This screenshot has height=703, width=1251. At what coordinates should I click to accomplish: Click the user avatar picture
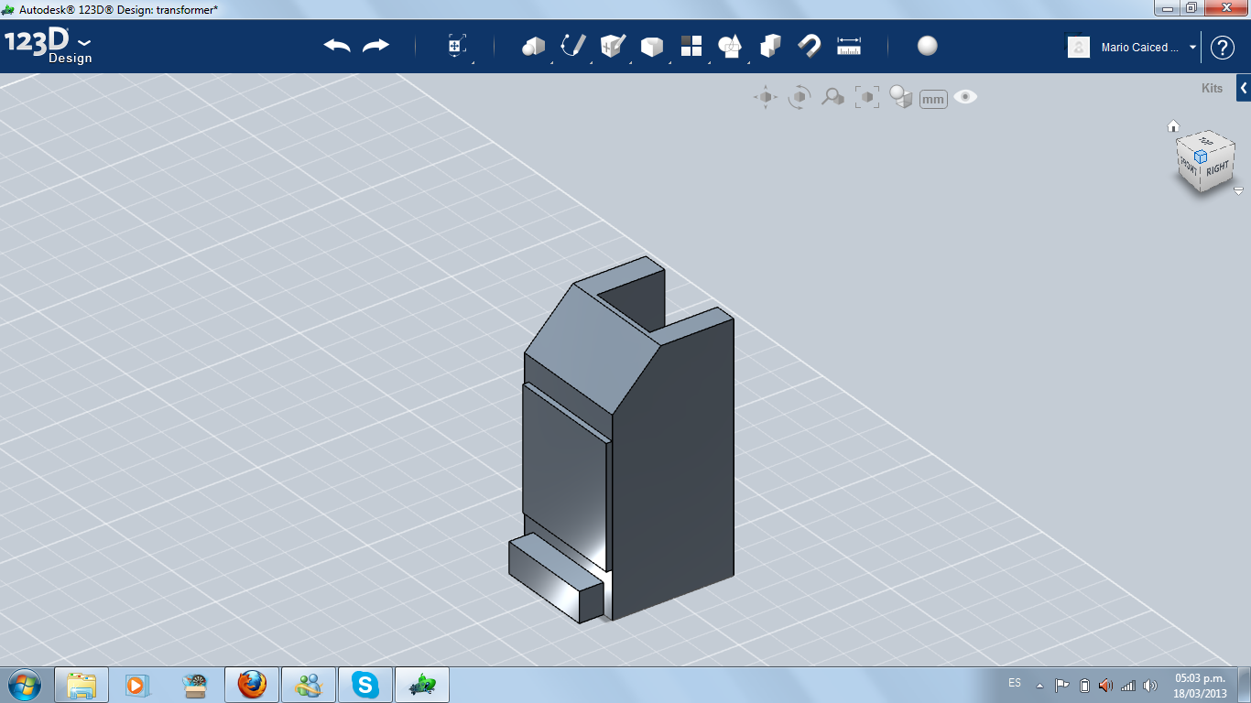point(1079,48)
